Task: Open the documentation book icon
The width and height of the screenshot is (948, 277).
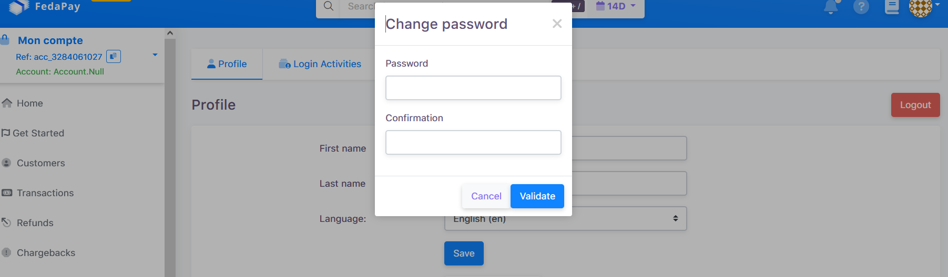Action: pyautogui.click(x=892, y=7)
